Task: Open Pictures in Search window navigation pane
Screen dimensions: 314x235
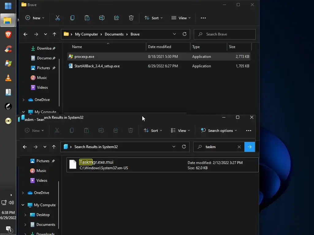Action: 40,161
